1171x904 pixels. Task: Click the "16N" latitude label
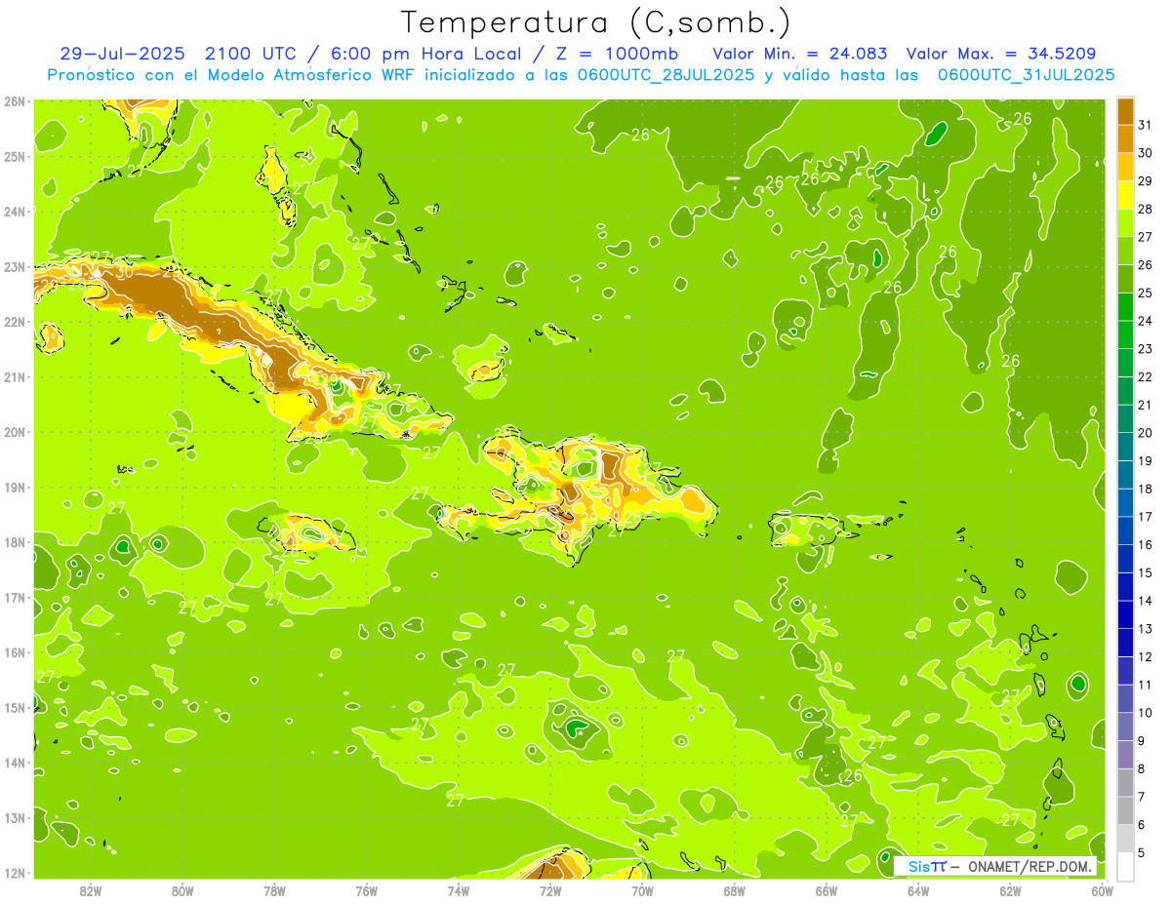[x=14, y=652]
